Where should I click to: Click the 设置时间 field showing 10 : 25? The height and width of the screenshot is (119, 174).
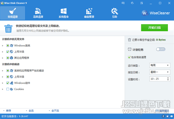click(x=160, y=79)
